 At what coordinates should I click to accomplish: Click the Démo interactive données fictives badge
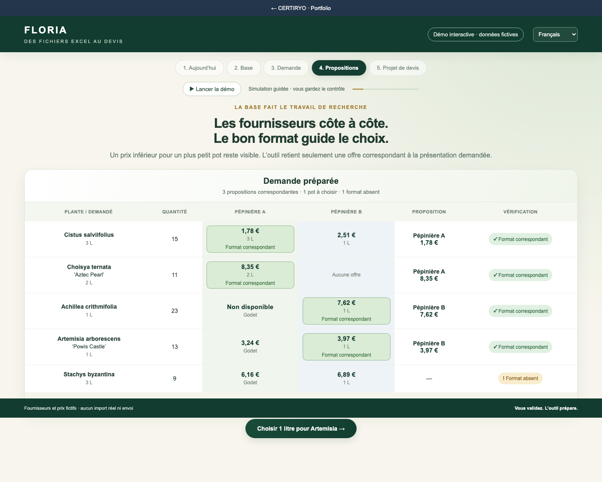pyautogui.click(x=475, y=35)
